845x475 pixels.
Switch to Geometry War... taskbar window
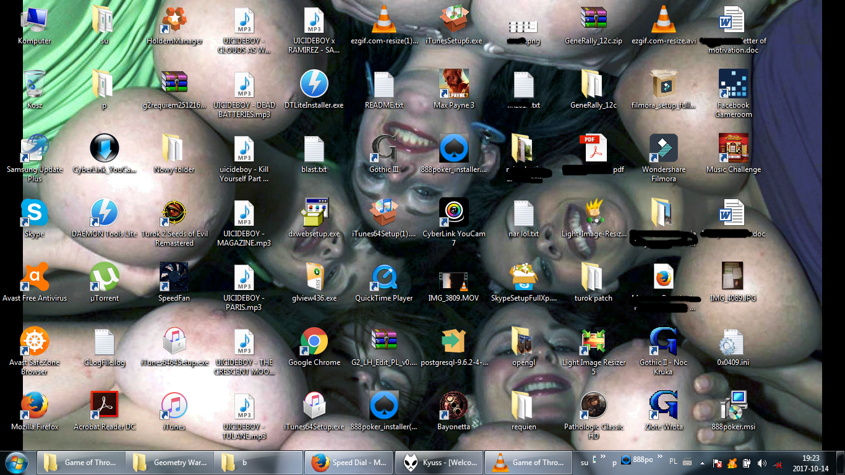(169, 463)
